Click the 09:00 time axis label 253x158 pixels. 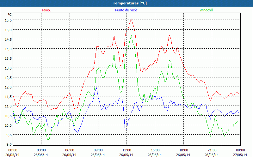click(98, 150)
